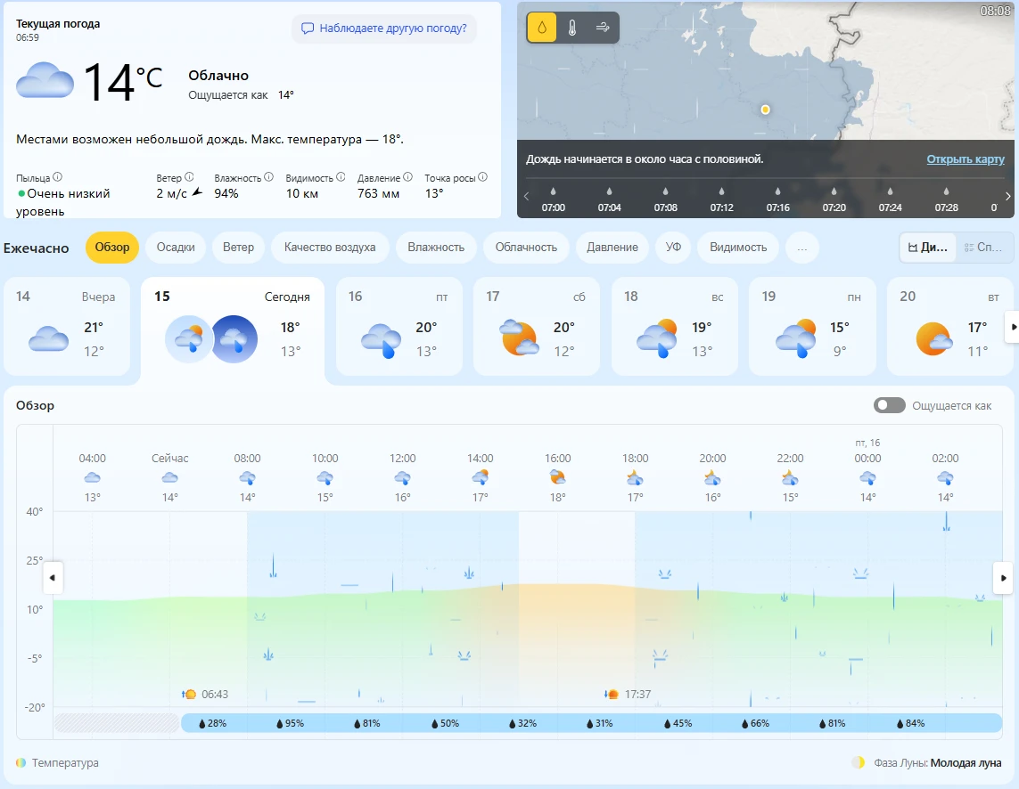Go to later hours in chart
Screen dimensions: 1019x789
(x=1003, y=577)
